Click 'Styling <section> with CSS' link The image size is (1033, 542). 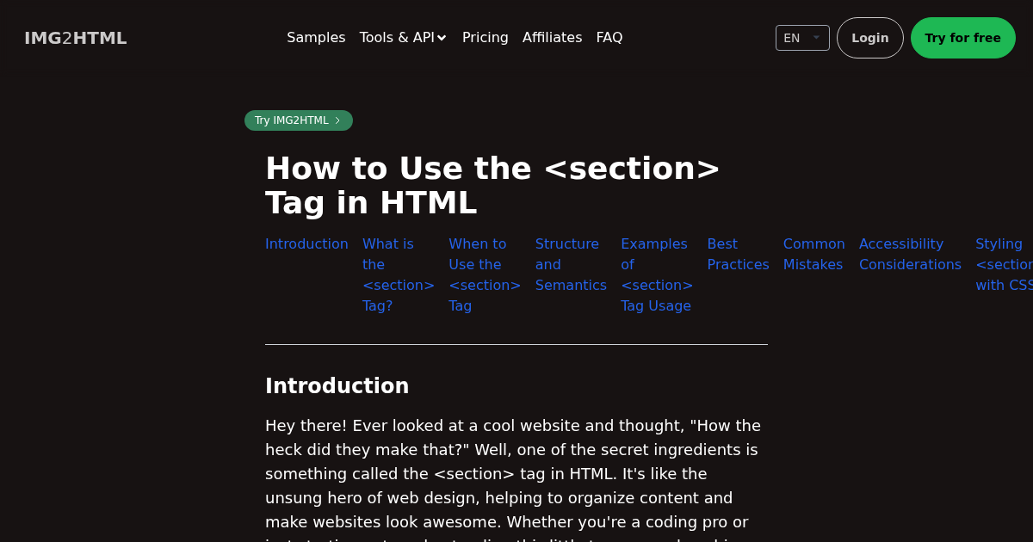pos(1003,265)
